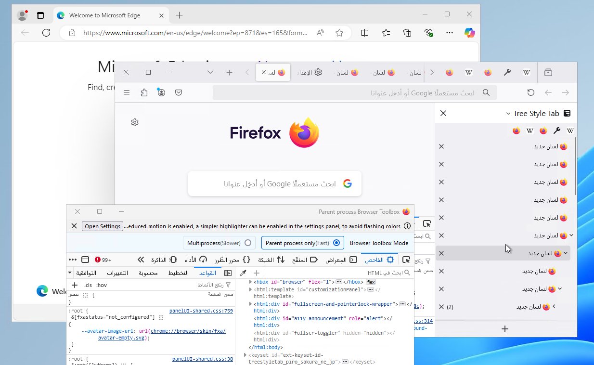Click the wrench pinned tab in Tree Style Tab sidebar
Screen dimensions: 594x365
557,130
